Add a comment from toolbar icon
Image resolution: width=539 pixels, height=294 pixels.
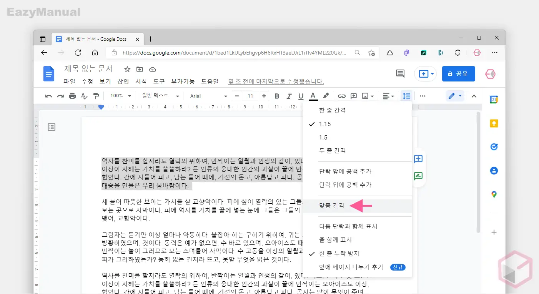point(354,96)
